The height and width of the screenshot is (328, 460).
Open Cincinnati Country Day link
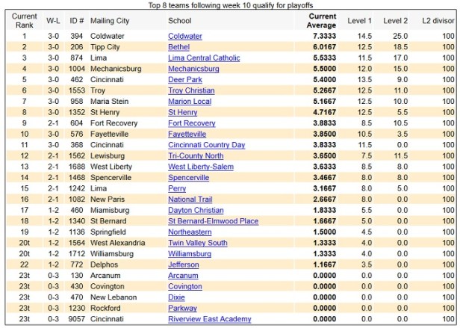coord(206,145)
